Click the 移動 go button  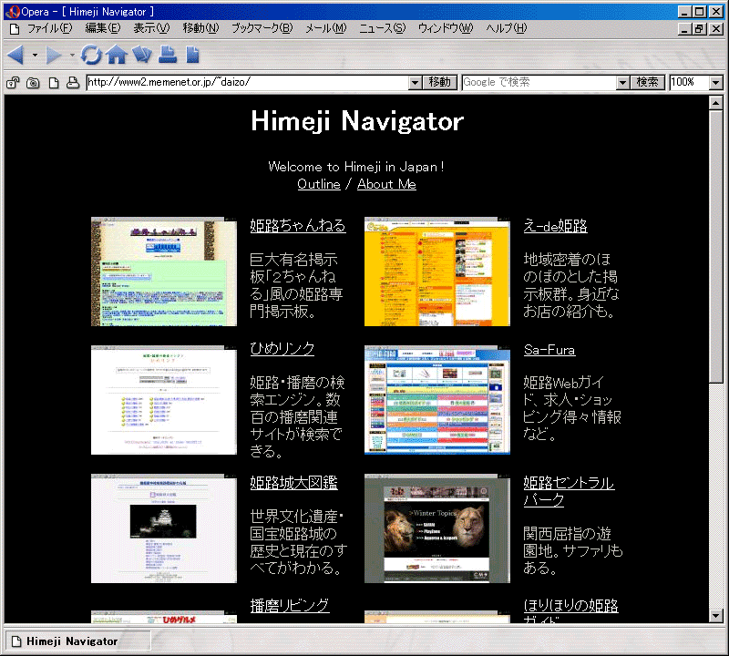(x=440, y=83)
